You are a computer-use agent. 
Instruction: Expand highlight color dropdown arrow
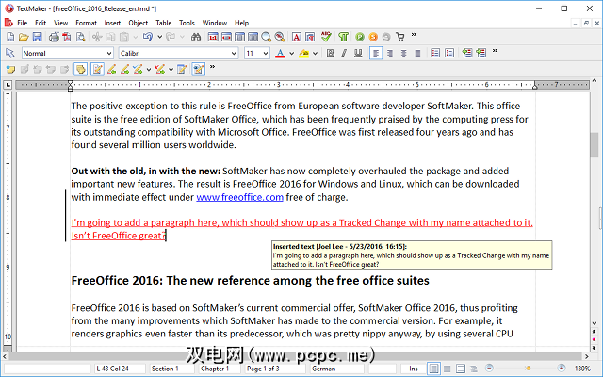click(x=315, y=53)
